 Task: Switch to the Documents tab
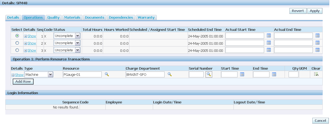95,17
